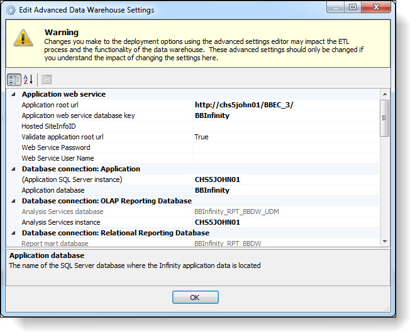Image resolution: width=410 pixels, height=332 pixels.
Task: Collapse the Relational Reporting Database category
Action: (x=14, y=233)
